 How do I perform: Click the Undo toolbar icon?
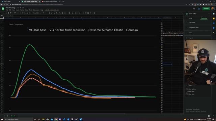tap(4, 13)
